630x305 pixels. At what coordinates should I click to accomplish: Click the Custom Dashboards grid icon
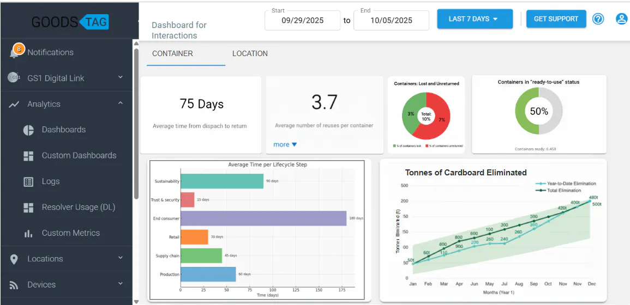28,156
